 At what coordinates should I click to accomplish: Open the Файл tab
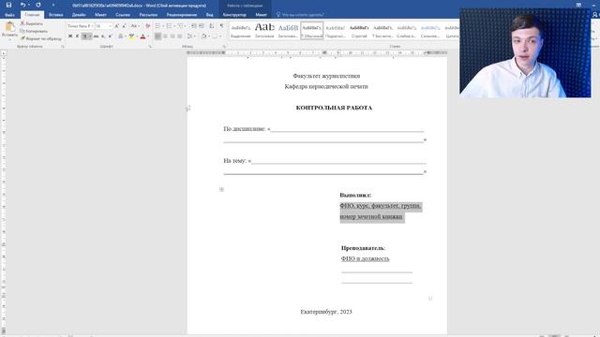(9, 15)
